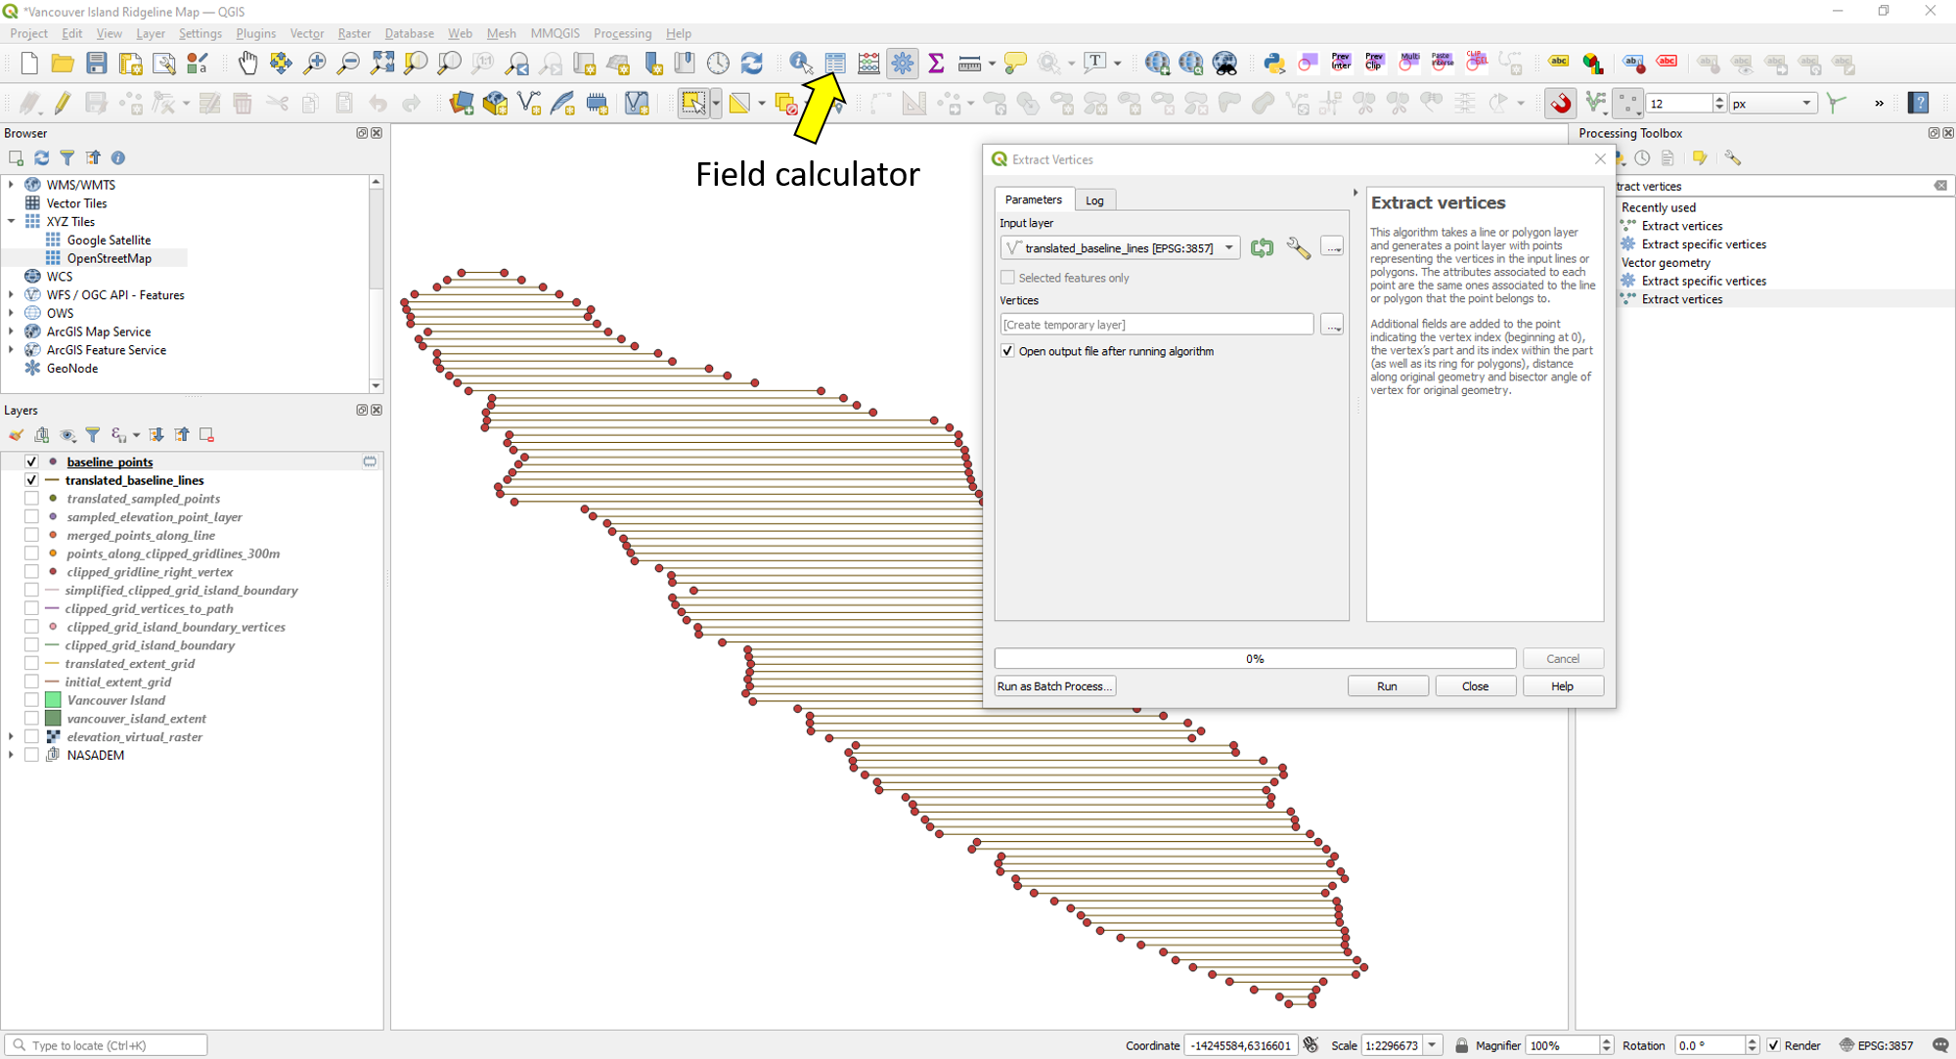Open the Processing menu
This screenshot has height=1059, width=1956.
coord(621,33)
